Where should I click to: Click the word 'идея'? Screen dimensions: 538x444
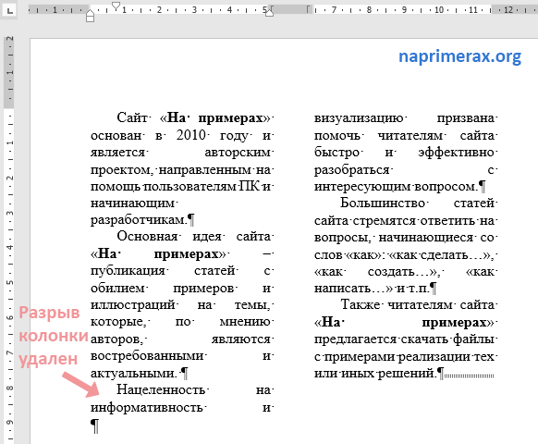tap(207, 237)
